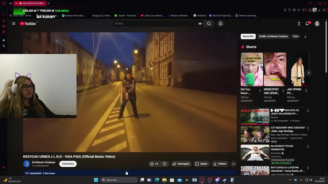328x184 pixels.
Task: Start voice search with the microphone
Action: (220, 24)
